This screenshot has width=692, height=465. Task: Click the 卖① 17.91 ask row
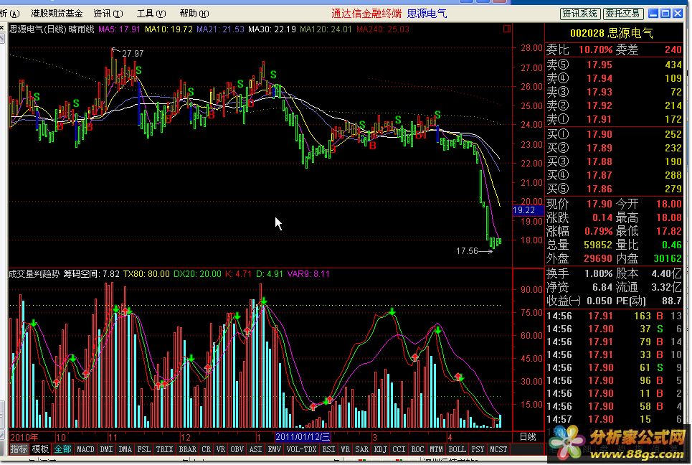(x=615, y=119)
